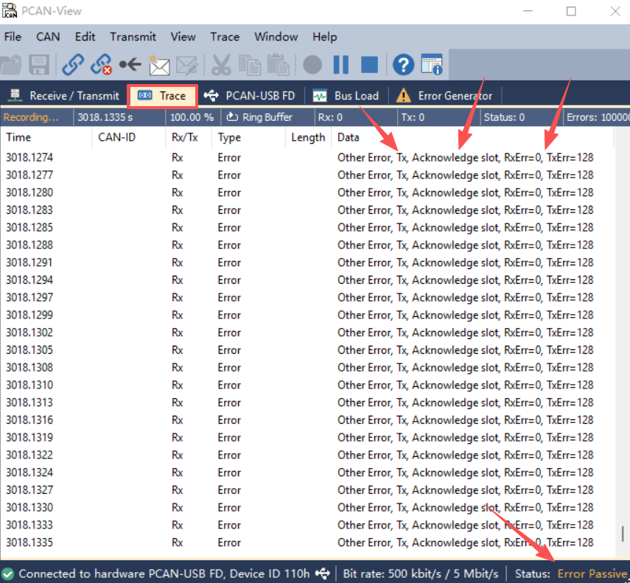
Task: Open Help via the question mark icon
Action: click(402, 65)
